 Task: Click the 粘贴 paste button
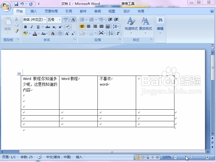coord(7,23)
